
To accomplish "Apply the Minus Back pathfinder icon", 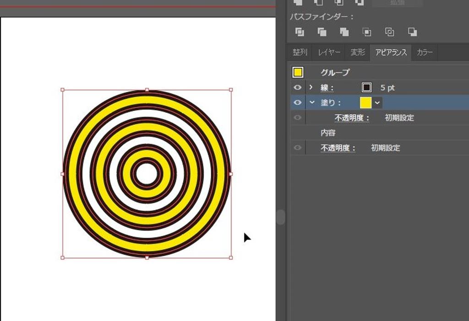I will (x=412, y=32).
